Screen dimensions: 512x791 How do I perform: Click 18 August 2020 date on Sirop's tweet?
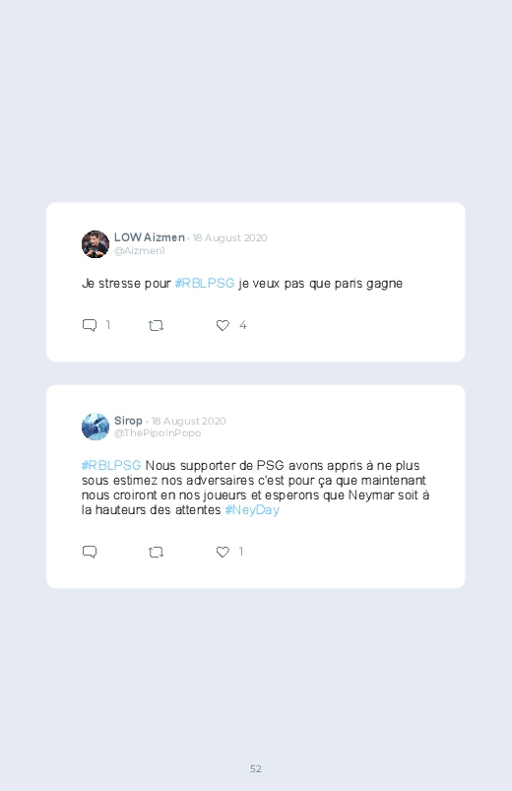coord(189,422)
